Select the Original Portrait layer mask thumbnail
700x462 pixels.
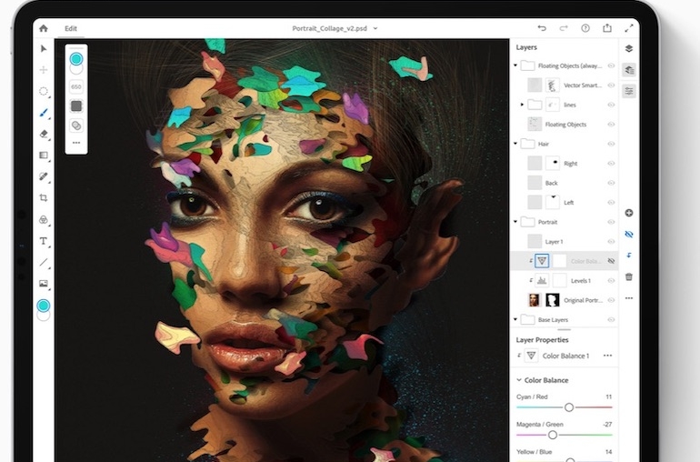(x=552, y=300)
